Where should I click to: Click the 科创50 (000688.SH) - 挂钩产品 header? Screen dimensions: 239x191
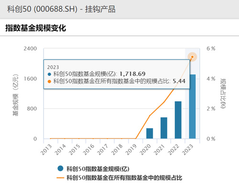click(61, 9)
